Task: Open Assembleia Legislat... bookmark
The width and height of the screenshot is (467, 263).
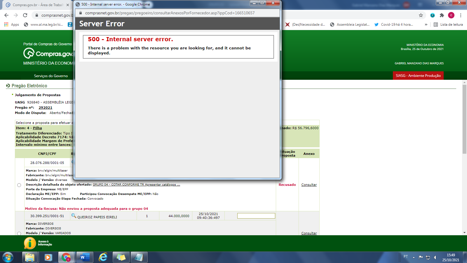Action: [x=350, y=25]
